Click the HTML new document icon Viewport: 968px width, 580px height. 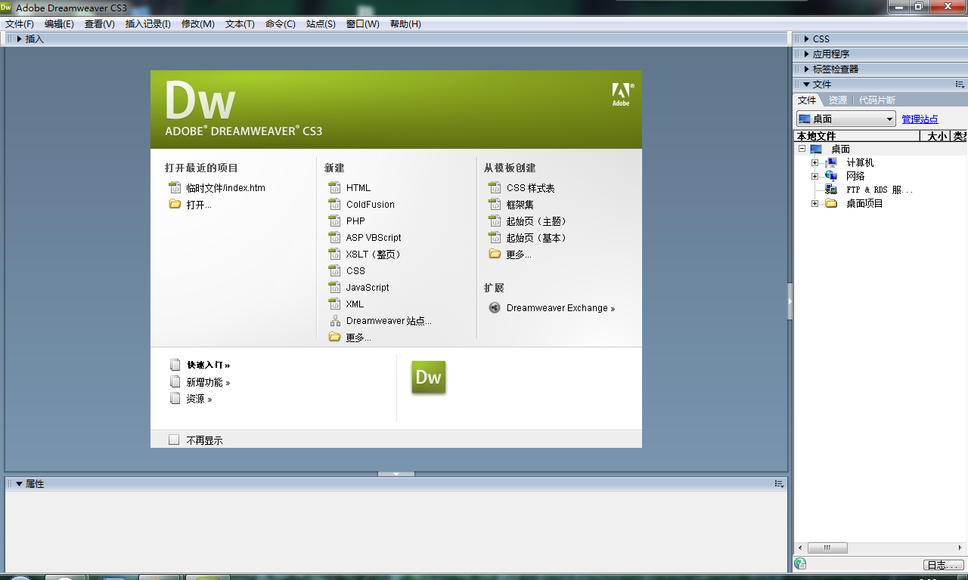click(335, 187)
